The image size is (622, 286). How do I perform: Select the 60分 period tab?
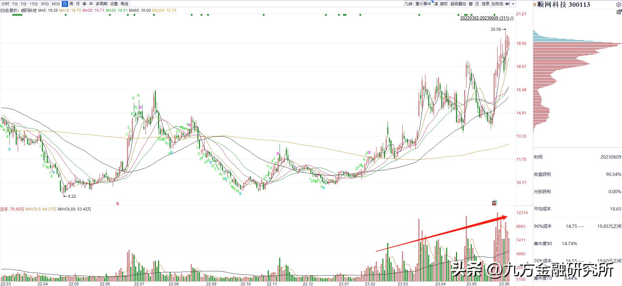point(56,4)
